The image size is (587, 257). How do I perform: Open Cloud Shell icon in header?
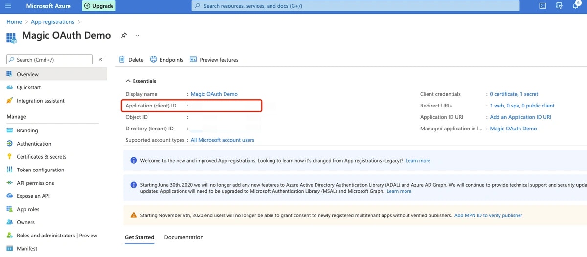click(x=542, y=6)
